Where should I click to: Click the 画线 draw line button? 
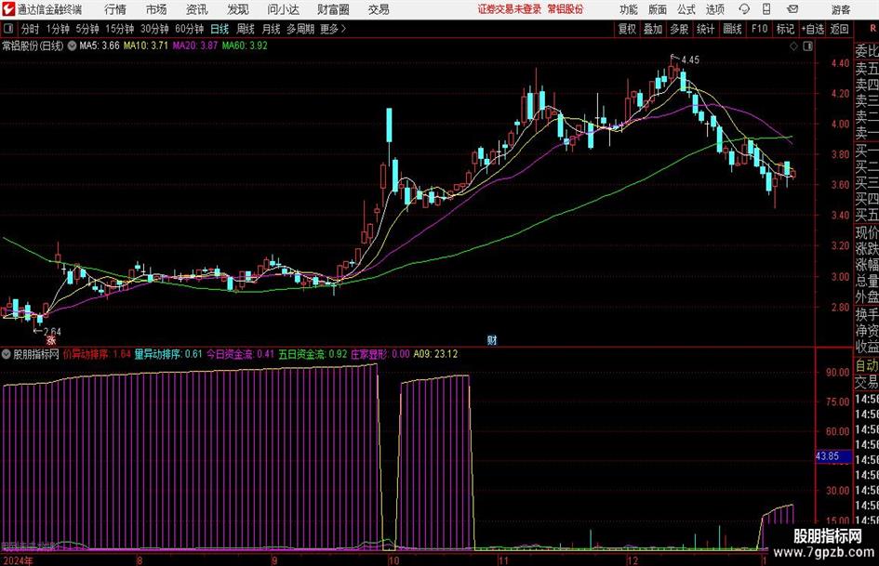[732, 29]
